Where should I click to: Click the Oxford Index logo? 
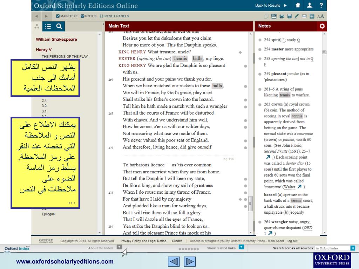[x=17, y=248]
